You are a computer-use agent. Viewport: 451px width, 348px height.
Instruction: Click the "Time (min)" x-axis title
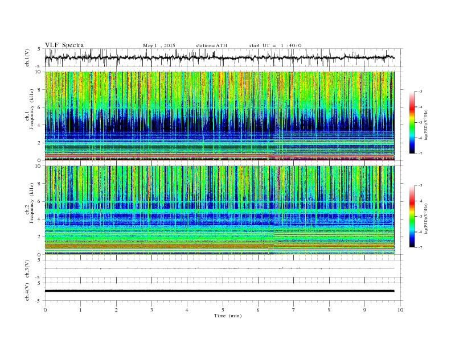click(x=228, y=316)
